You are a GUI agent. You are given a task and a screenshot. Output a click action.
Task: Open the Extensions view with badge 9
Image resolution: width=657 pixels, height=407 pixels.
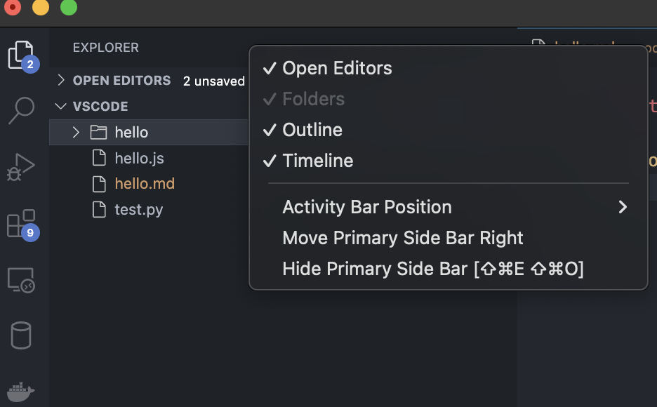[x=22, y=224]
